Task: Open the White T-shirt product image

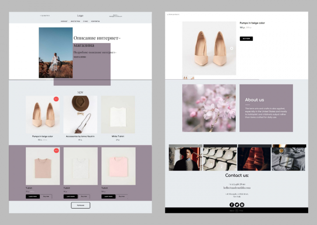Action: [118, 114]
